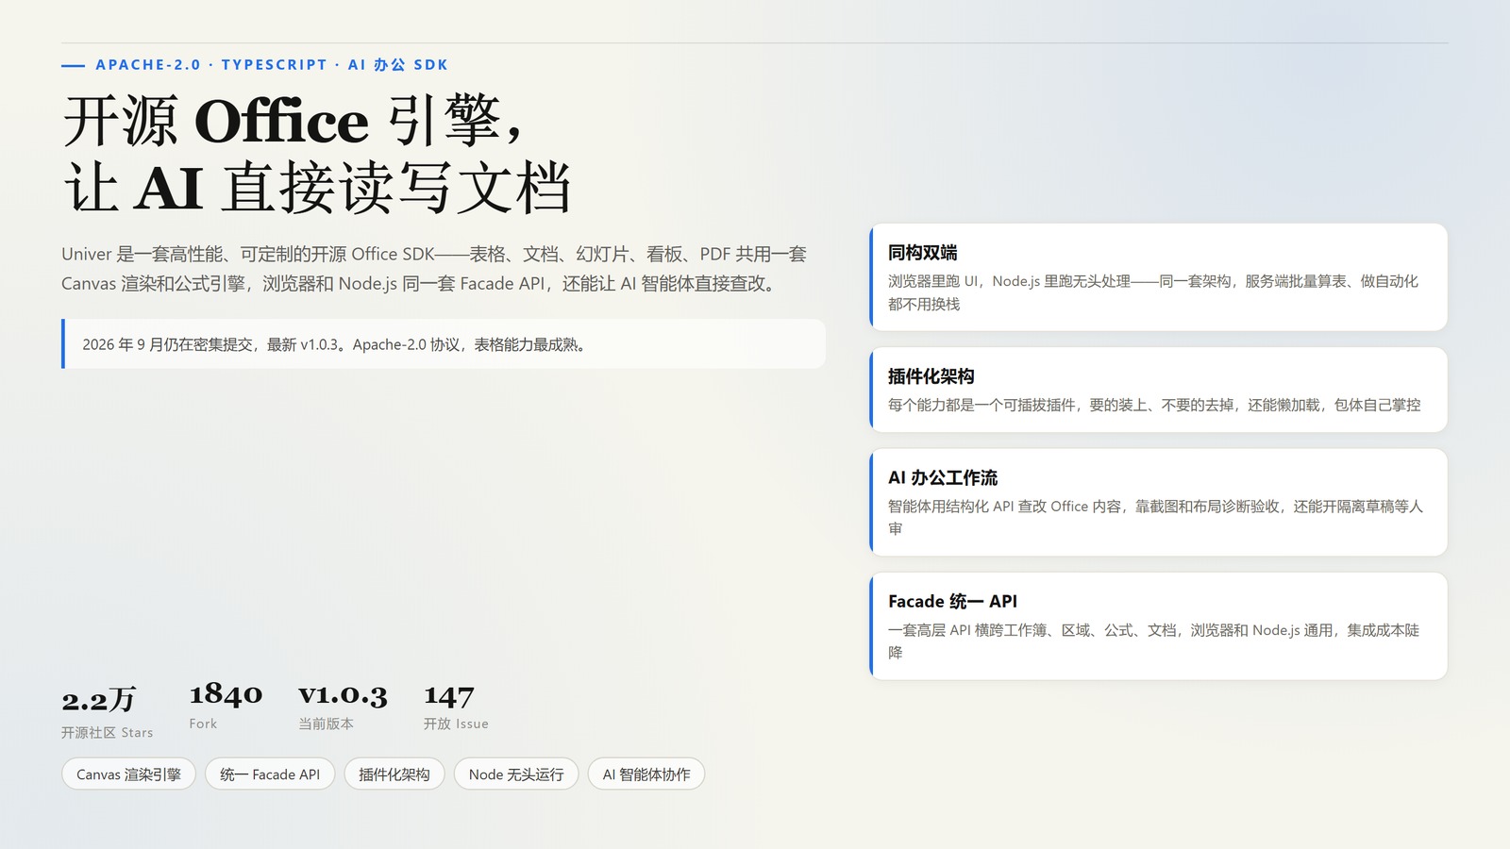1510x849 pixels.
Task: Click the 开源社区 Stars label
Action: coord(107,732)
